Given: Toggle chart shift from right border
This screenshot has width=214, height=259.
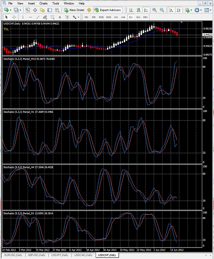Looking at the screenshot, I should point(178,10).
